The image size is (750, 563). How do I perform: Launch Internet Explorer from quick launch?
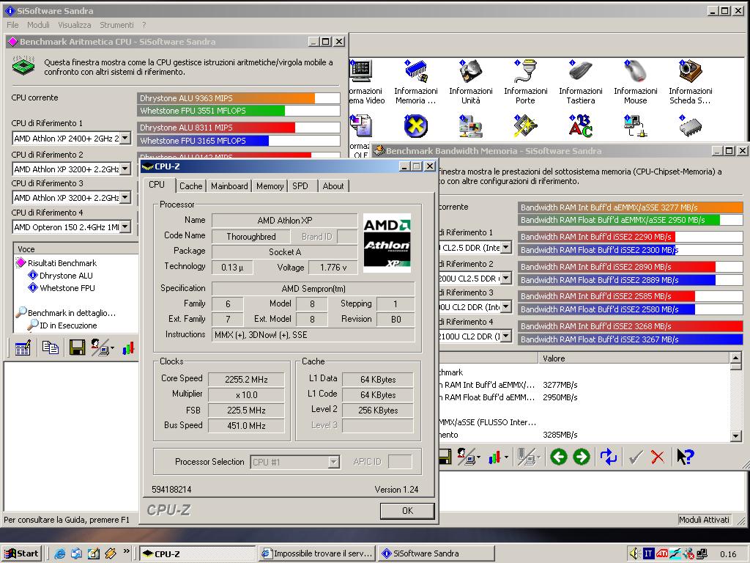point(60,553)
